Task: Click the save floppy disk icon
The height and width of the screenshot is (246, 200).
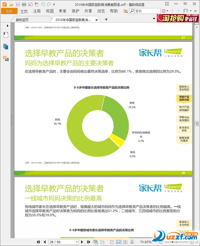Action: click(x=18, y=4)
